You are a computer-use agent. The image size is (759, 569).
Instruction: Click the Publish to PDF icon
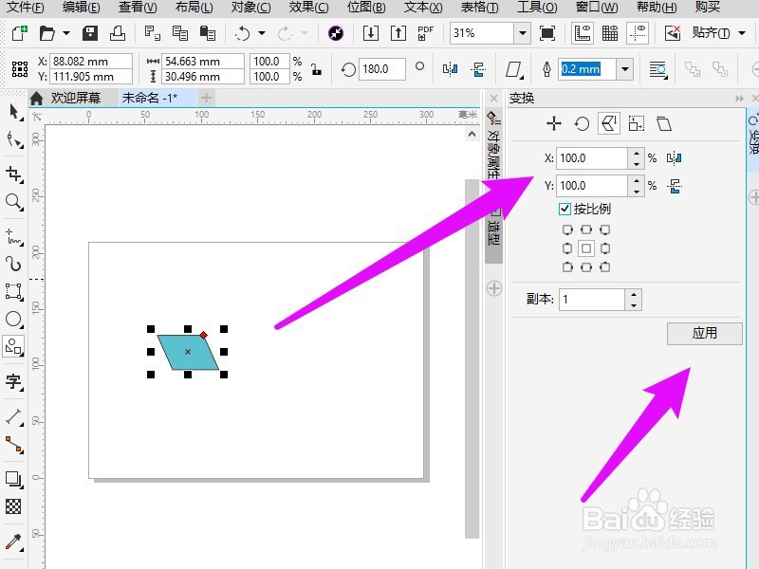point(425,33)
